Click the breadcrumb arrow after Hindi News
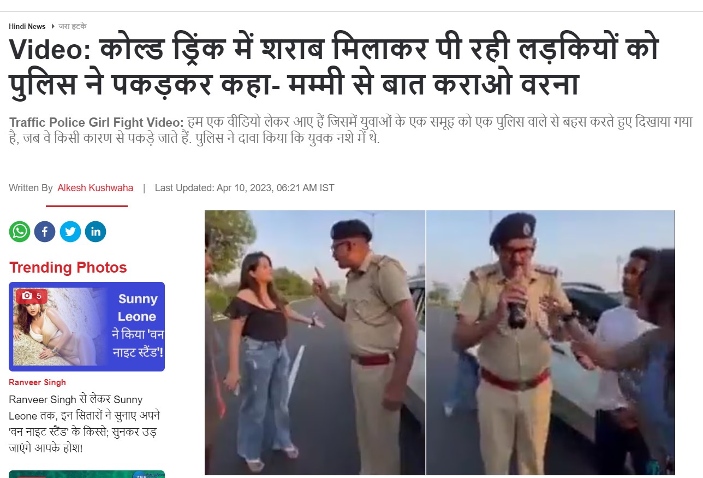 53,26
